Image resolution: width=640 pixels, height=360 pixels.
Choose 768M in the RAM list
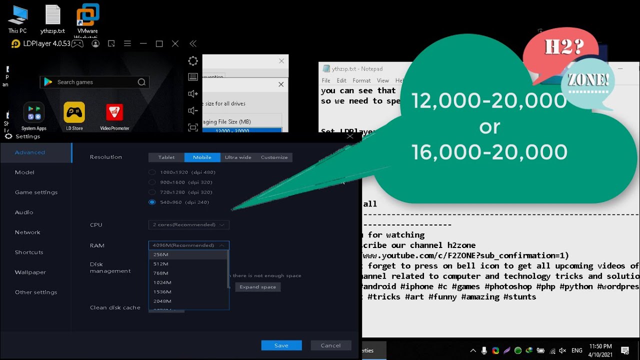pos(188,273)
